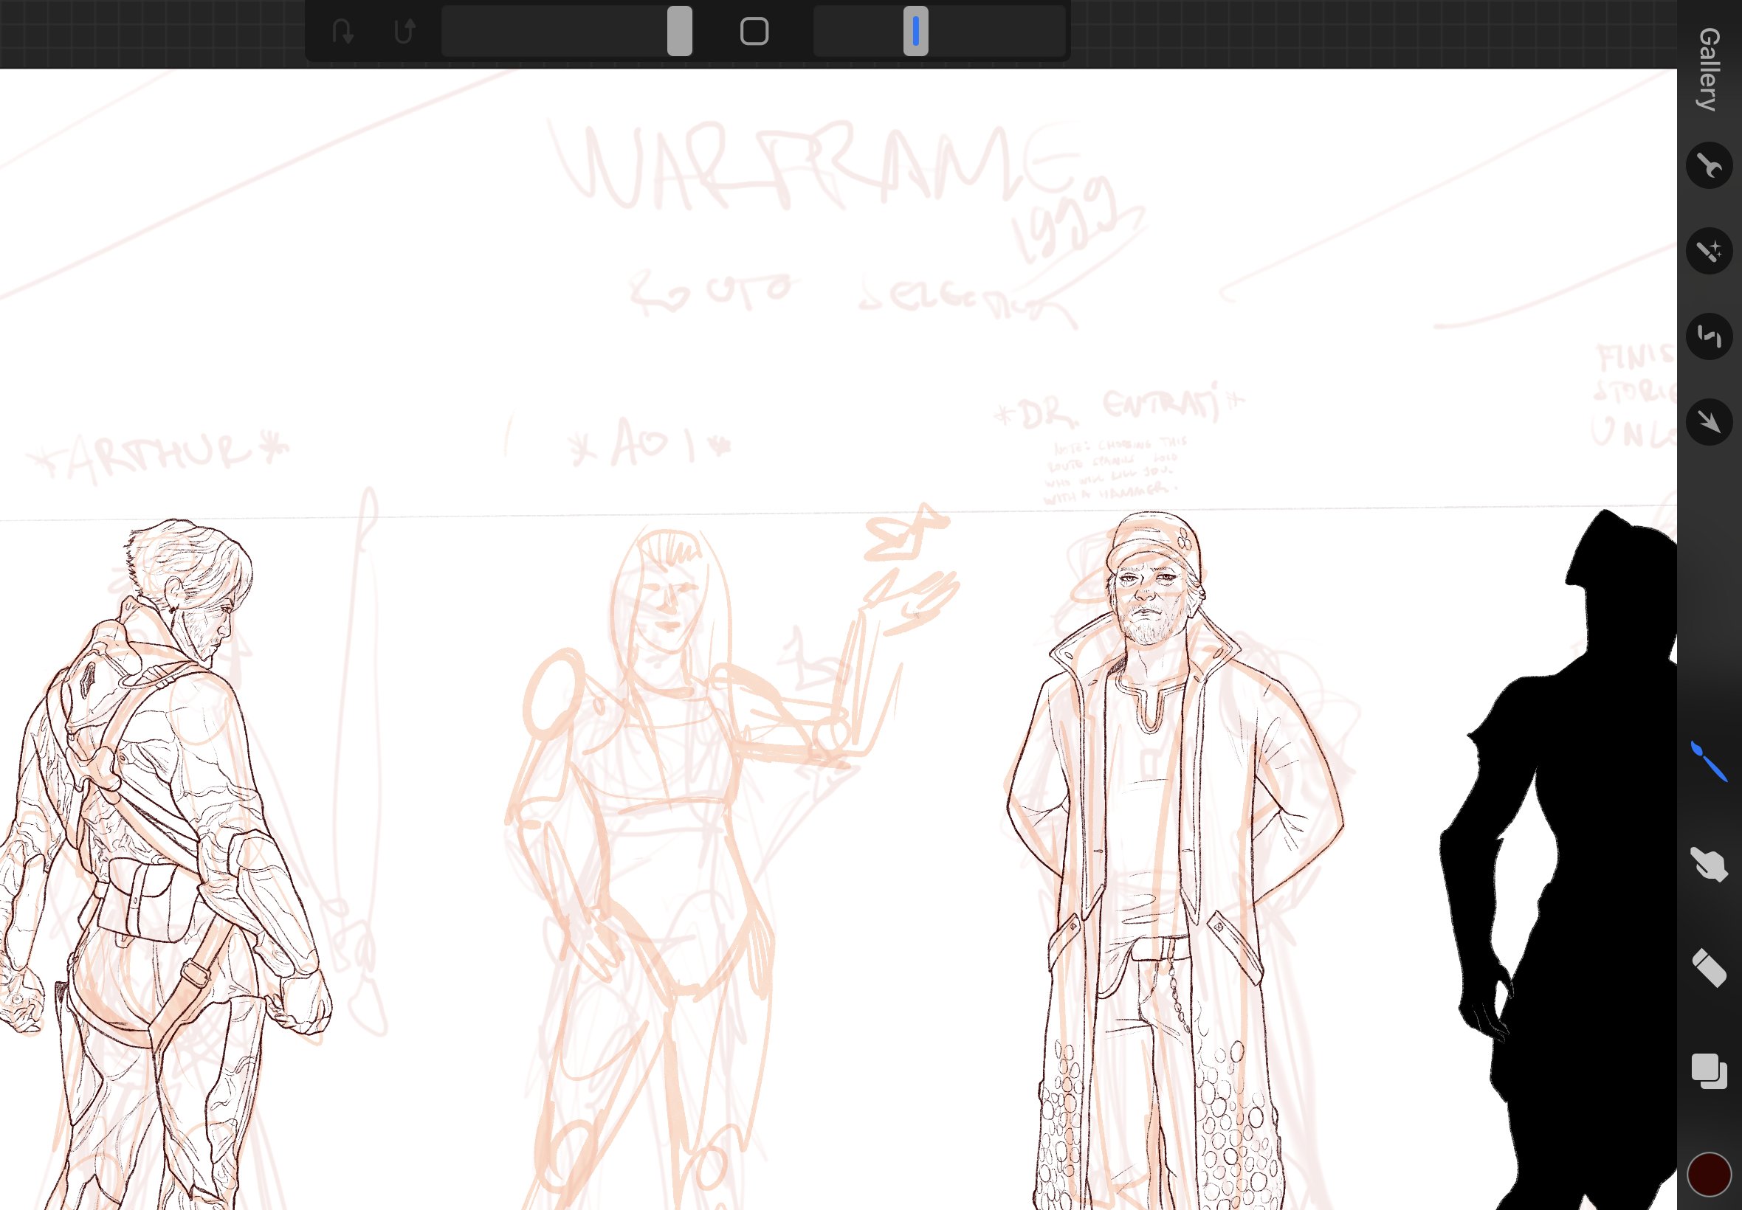Image resolution: width=1742 pixels, height=1210 pixels.
Task: Open the Adjustments magic wand menu
Action: tap(1708, 251)
